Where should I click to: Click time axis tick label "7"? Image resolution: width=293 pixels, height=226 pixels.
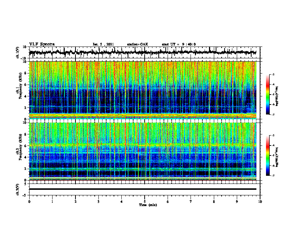coord(191,202)
